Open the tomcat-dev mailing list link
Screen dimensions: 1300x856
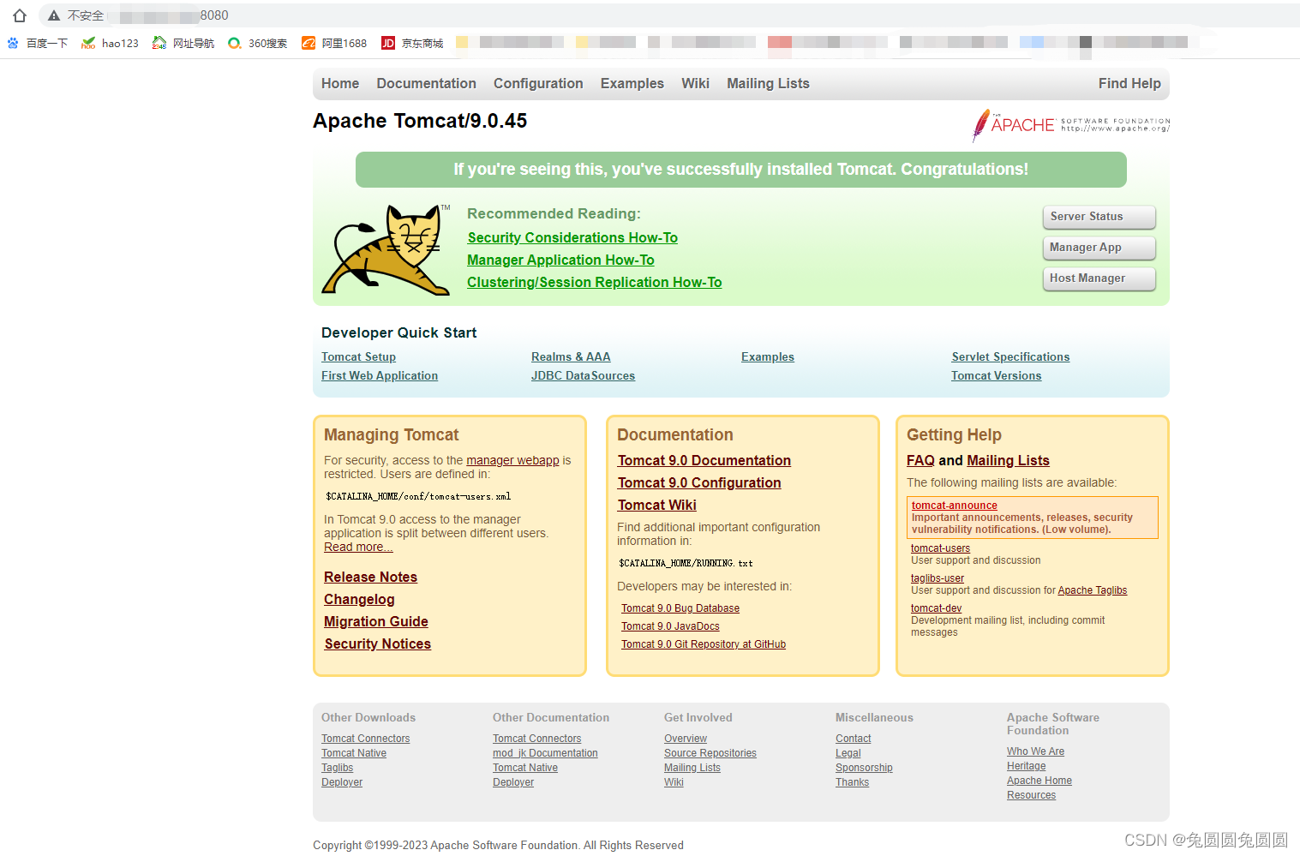tap(936, 608)
